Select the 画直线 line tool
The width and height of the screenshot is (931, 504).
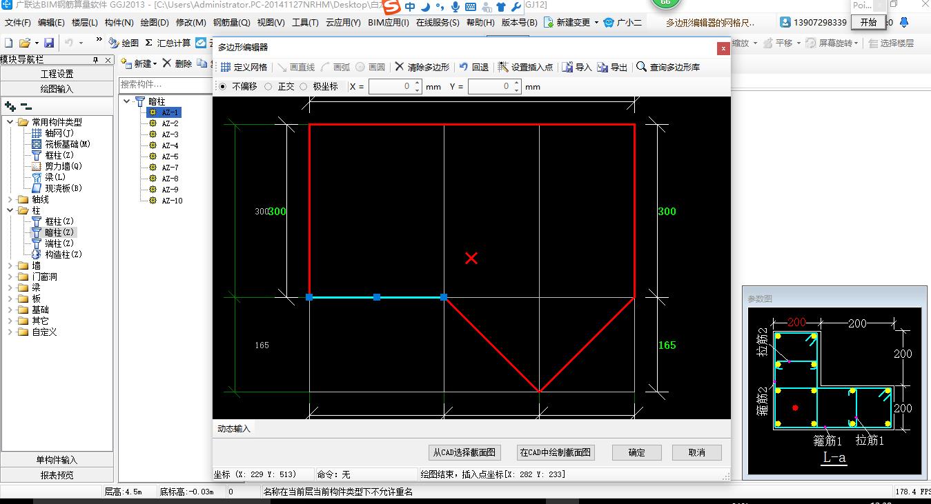[x=296, y=68]
